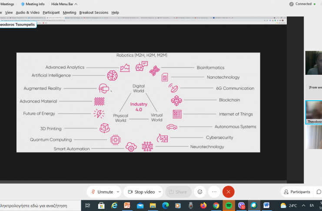Open Microsoft Word from the taskbar

point(266,205)
